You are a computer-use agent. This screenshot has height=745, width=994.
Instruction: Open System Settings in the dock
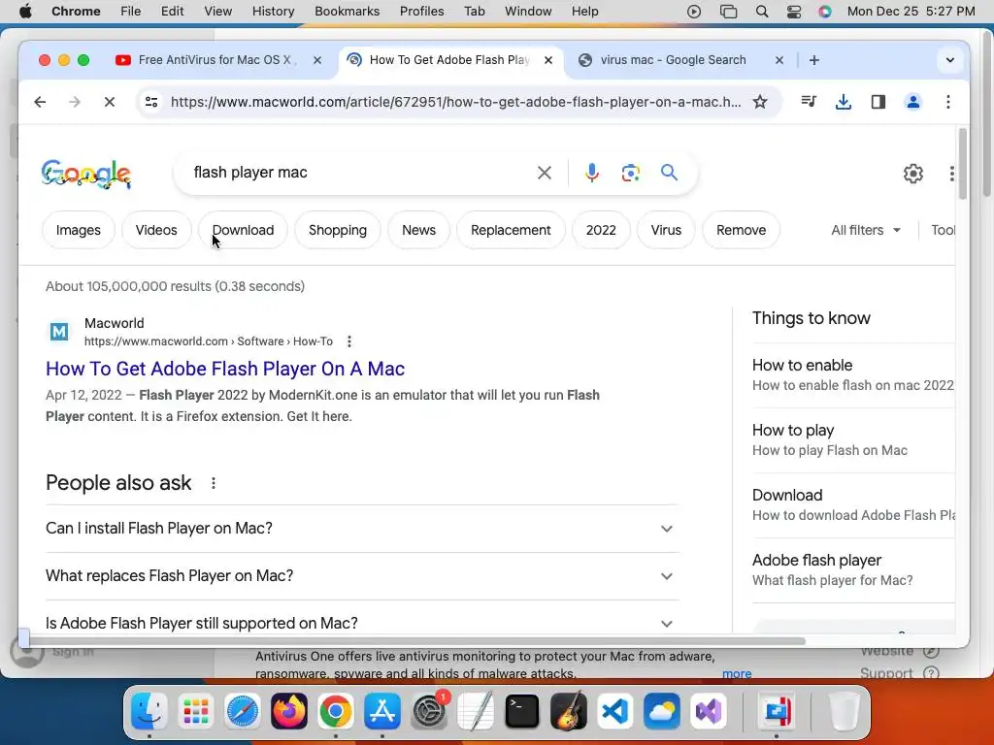pyautogui.click(x=429, y=711)
